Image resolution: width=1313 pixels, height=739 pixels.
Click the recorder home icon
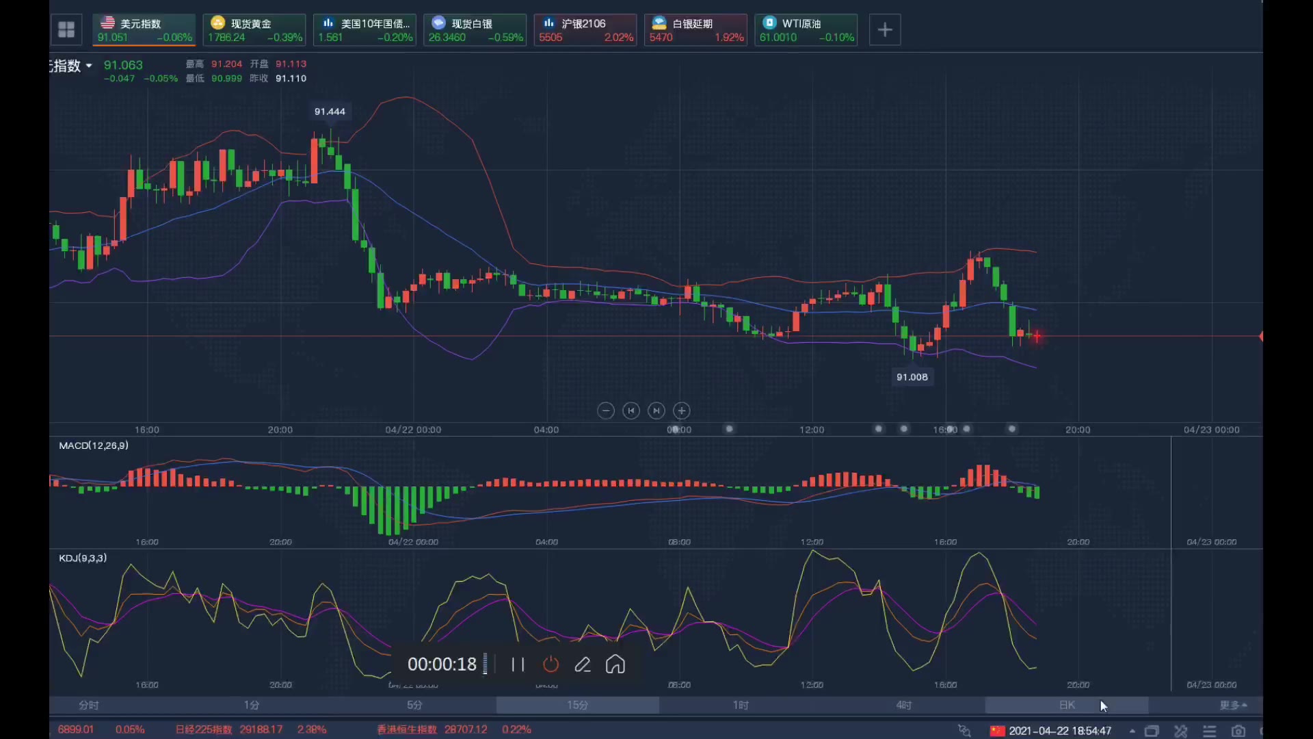pyautogui.click(x=615, y=664)
